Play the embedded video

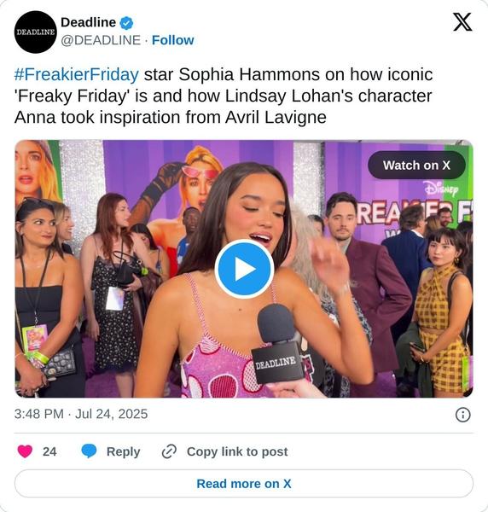coord(244,269)
